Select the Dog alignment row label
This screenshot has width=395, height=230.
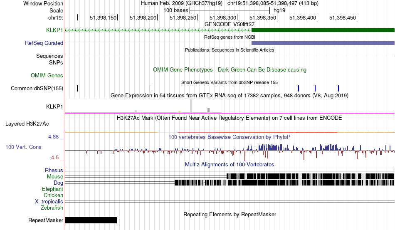59,183
